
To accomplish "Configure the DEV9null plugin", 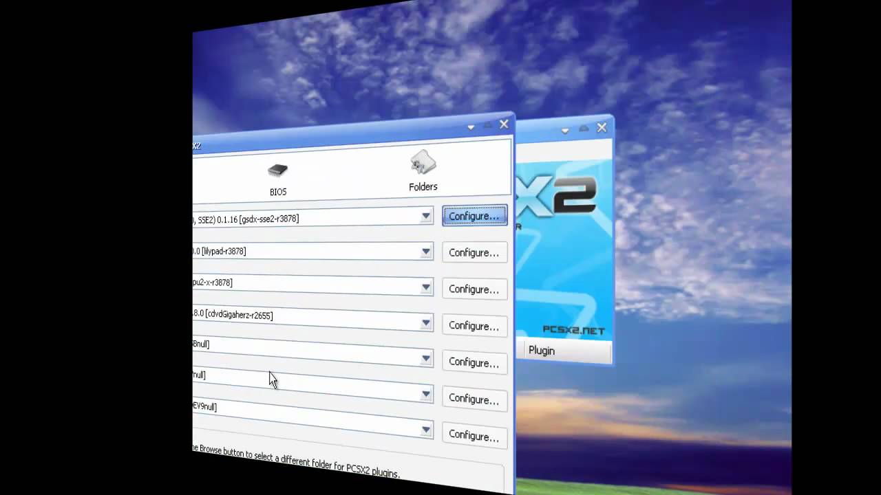I will [x=474, y=435].
